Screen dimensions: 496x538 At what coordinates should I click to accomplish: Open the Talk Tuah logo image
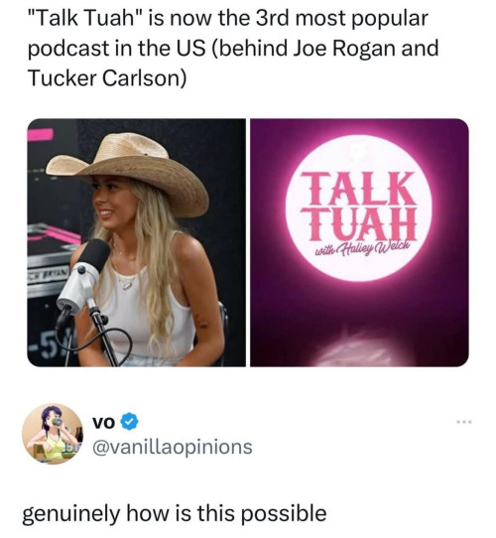(x=359, y=242)
